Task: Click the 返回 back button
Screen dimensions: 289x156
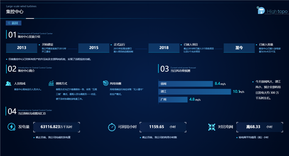Action: 13,23
